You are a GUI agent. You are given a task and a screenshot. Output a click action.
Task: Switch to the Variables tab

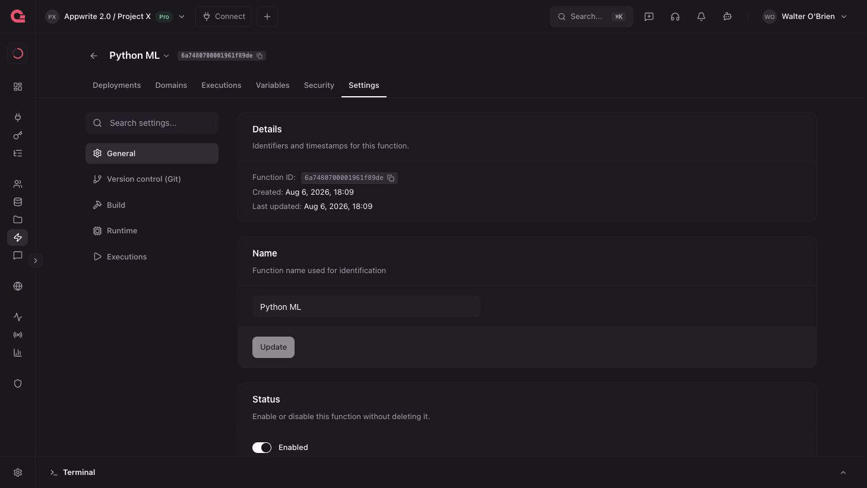click(x=273, y=85)
